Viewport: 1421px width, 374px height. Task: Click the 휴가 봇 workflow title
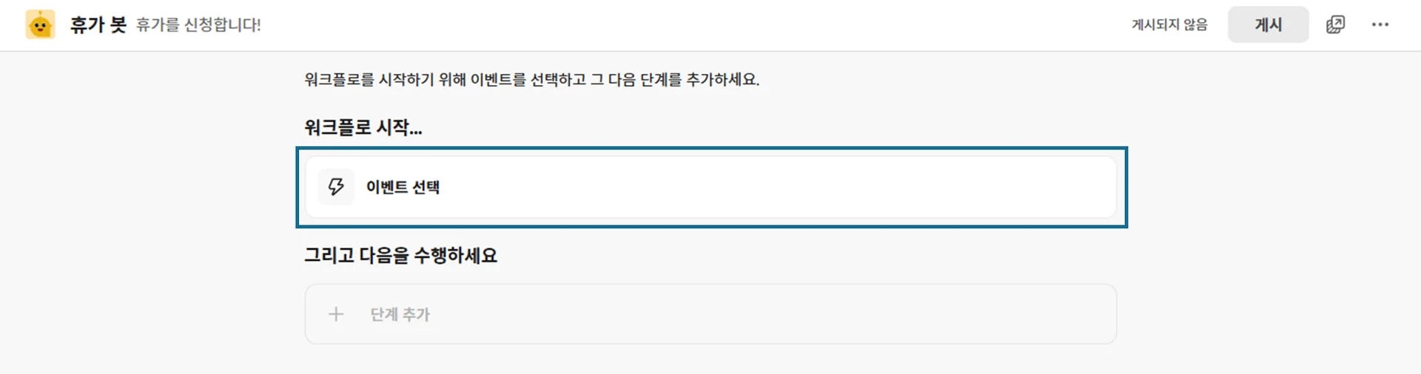(98, 24)
